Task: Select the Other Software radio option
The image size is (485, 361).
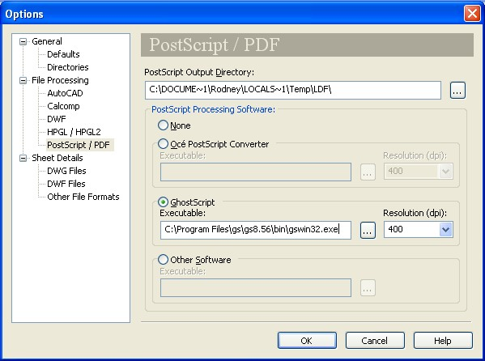Action: coord(163,260)
